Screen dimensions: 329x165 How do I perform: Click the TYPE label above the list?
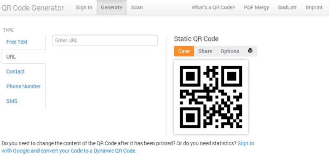click(8, 30)
